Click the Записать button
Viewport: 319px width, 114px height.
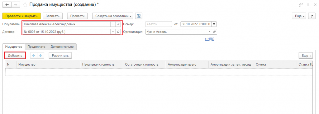[x=52, y=16]
